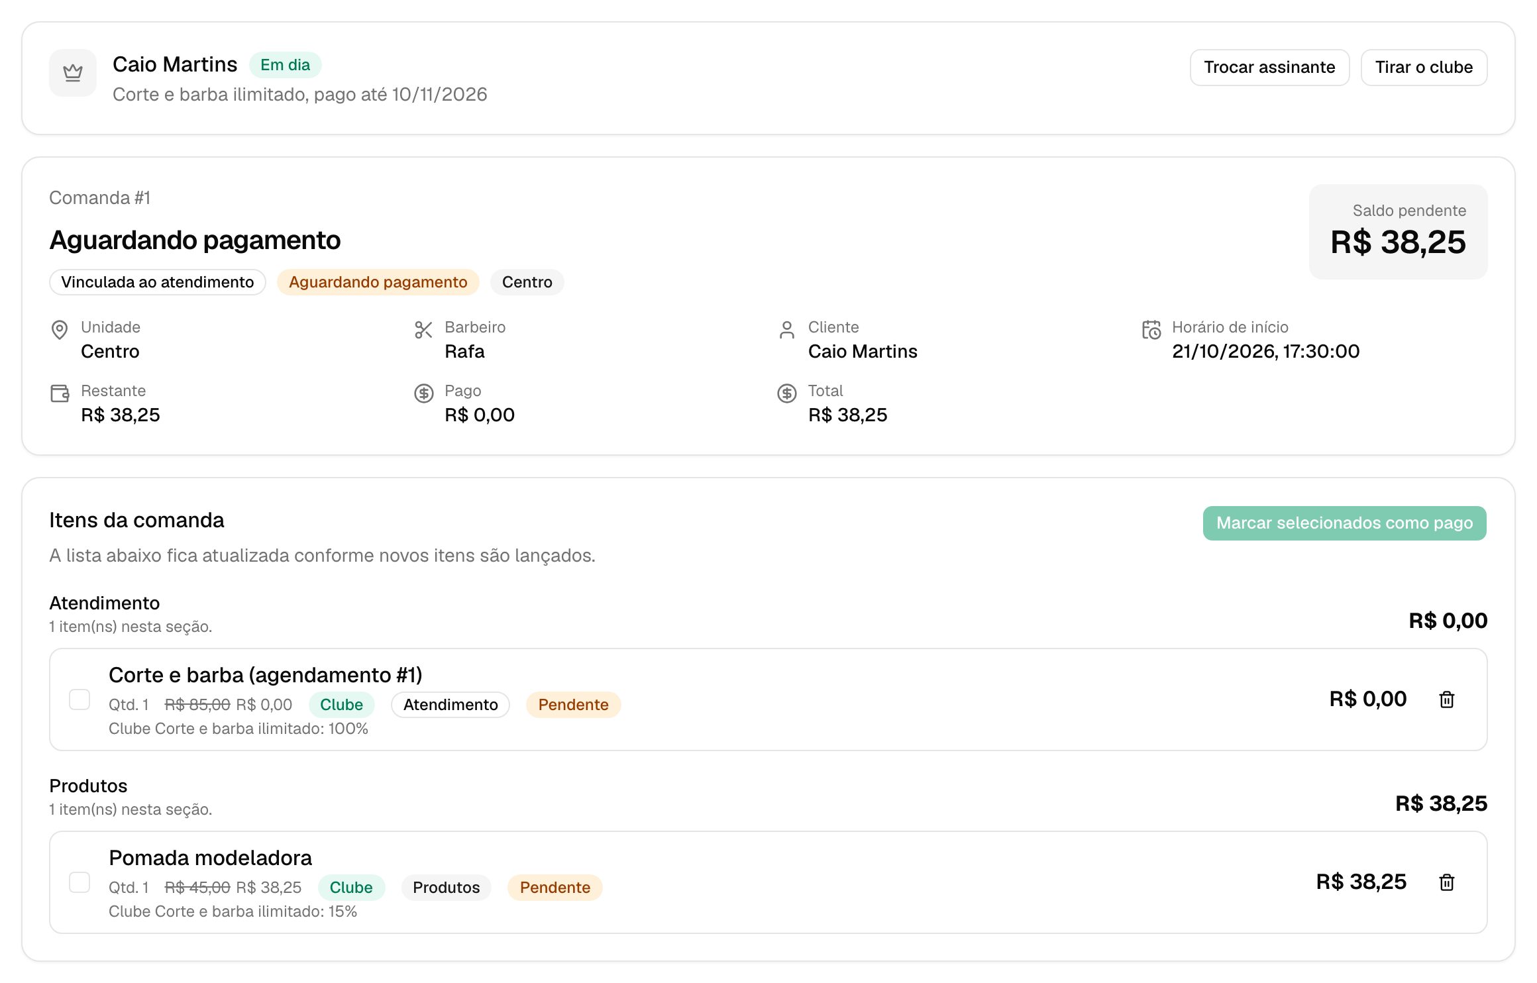1537x983 pixels.
Task: Click Pendente badge on Corte e barba
Action: point(573,705)
